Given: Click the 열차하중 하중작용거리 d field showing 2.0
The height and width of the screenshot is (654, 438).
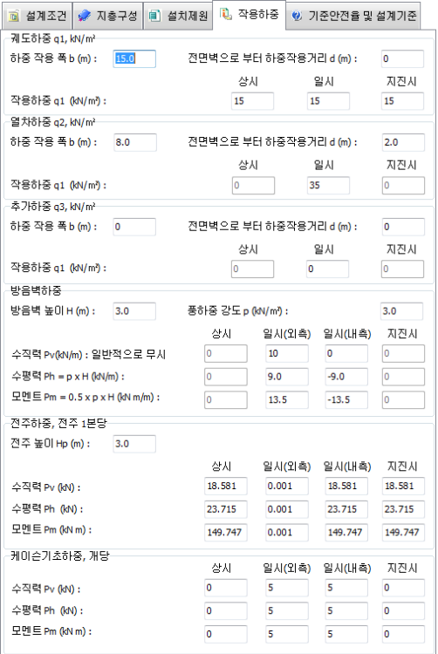Looking at the screenshot, I should [x=403, y=143].
